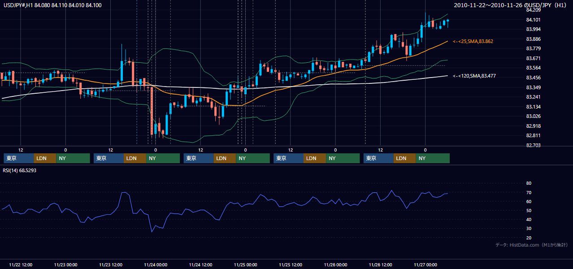573x269 pixels.
Task: Click price axis label 84.101
Action: point(533,20)
